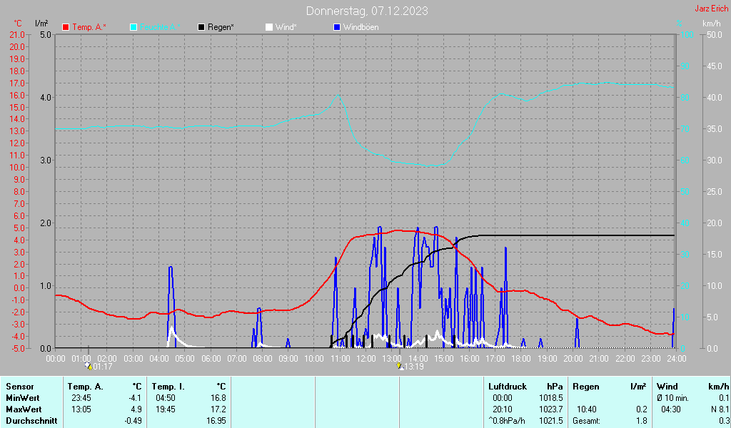Click the '00:00' time axis label under chart
The height and width of the screenshot is (428, 731).
[56, 359]
